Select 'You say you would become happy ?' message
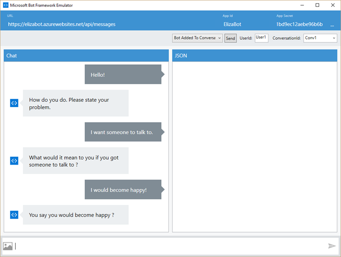 76,215
